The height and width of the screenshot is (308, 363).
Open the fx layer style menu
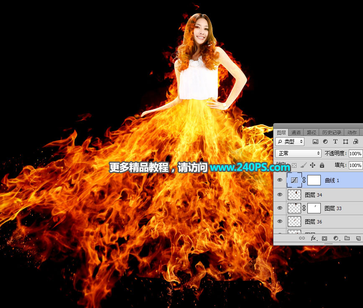[314, 238]
